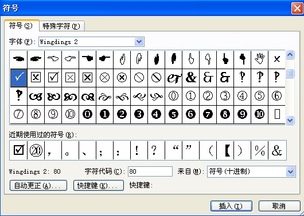This screenshot has height=216, width=304.
Task: Select the empty rectangle symbol in the last row
Action: pyautogui.click(x=276, y=114)
